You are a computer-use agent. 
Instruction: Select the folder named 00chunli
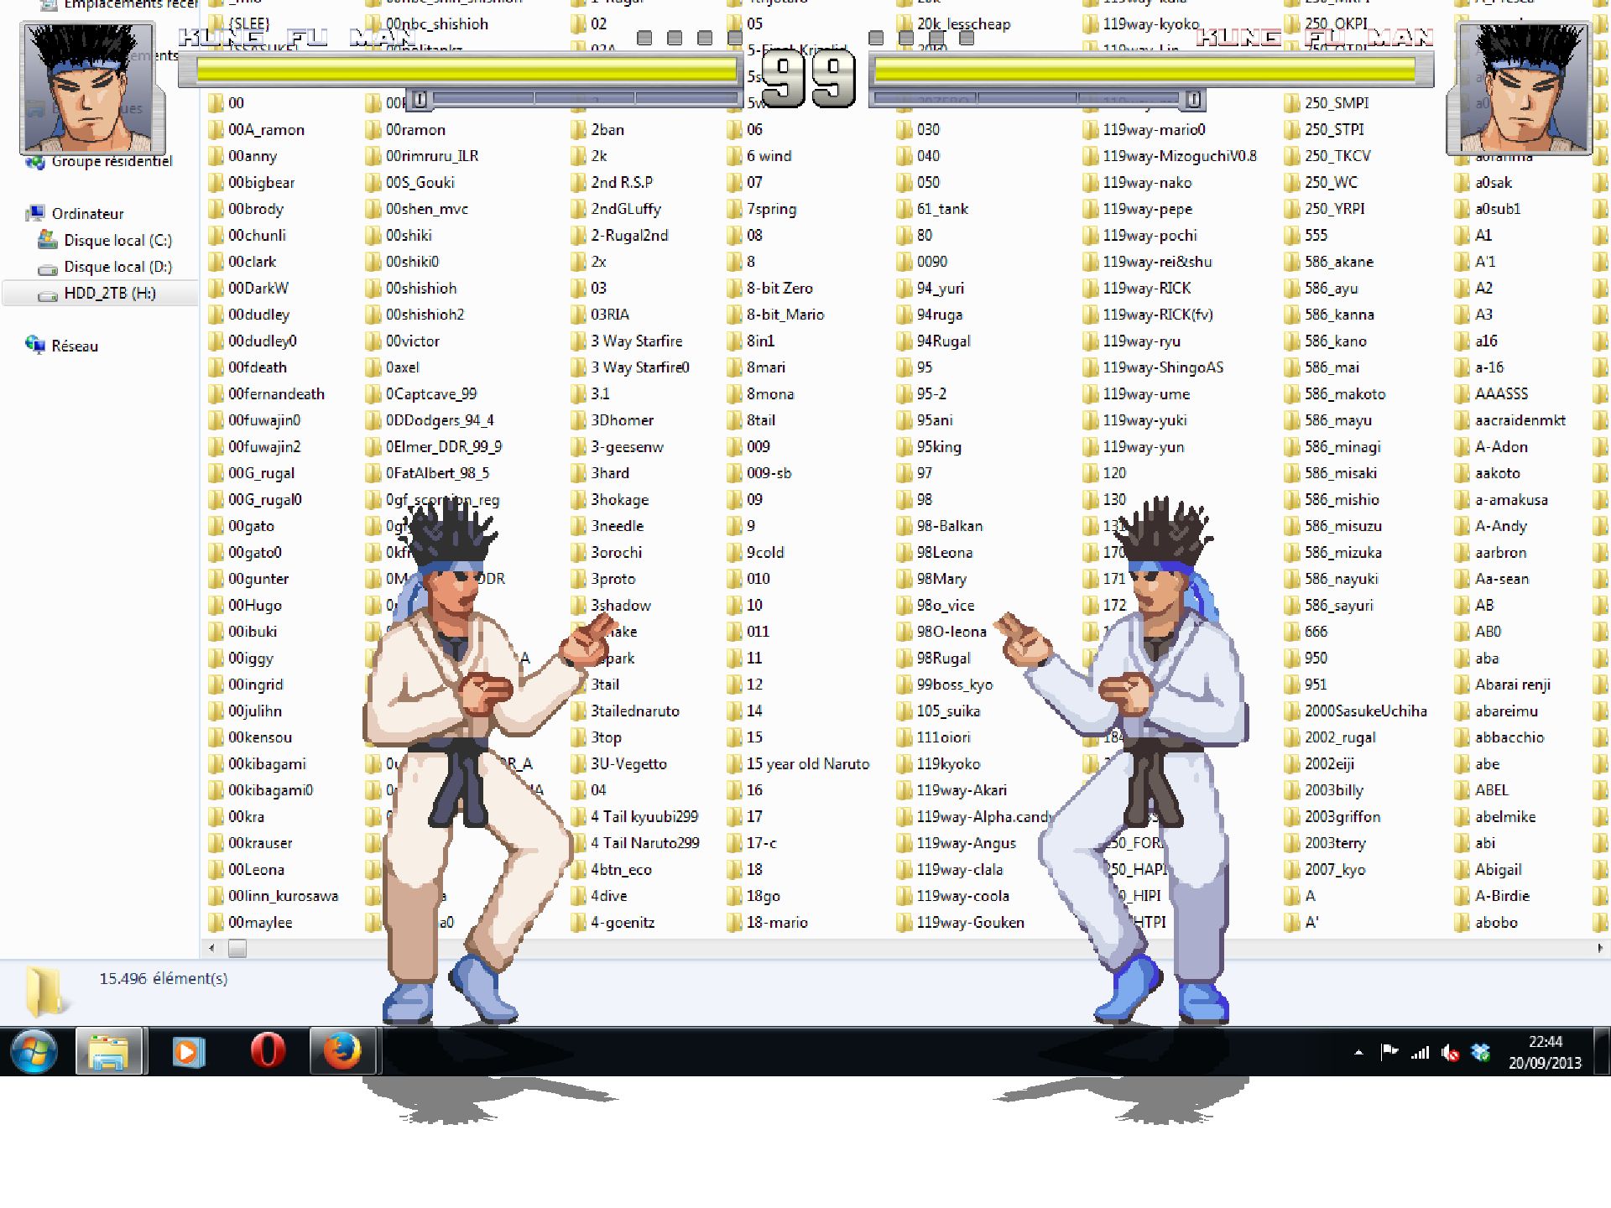click(x=257, y=236)
